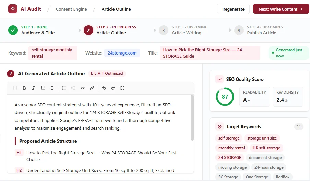Screen dimensions: 310x181
Task: Insert a block quote
Action: pyautogui.click(x=83, y=88)
